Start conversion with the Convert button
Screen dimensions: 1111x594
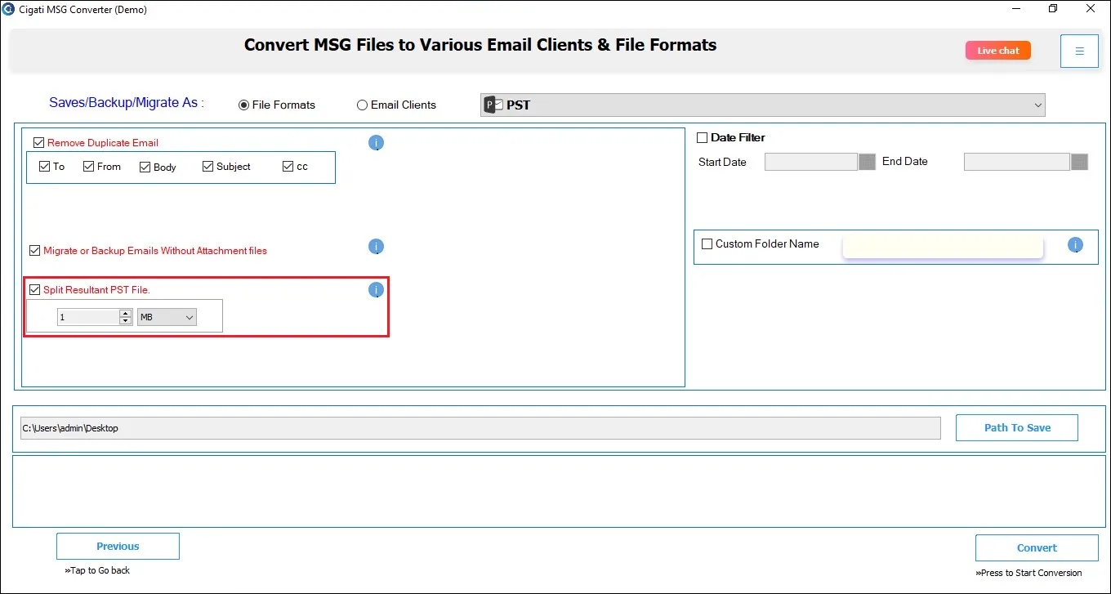tap(1037, 548)
